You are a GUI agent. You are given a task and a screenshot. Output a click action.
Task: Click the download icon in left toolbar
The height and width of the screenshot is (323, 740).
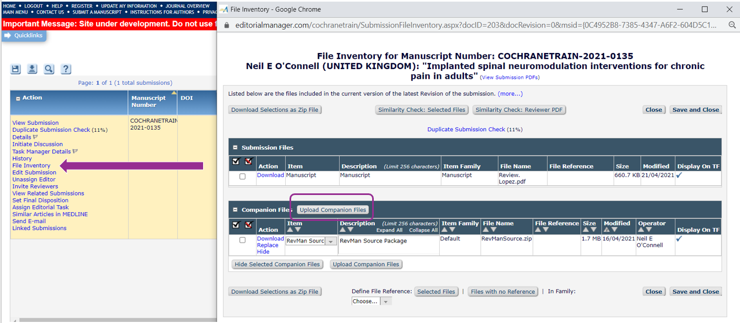(x=32, y=69)
